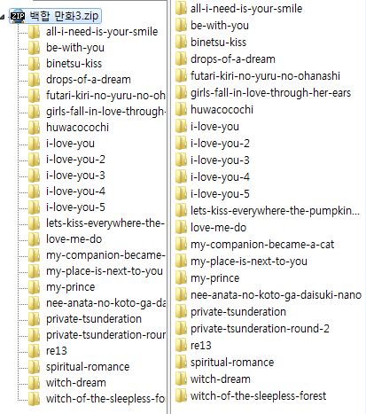Select spiritual-romance in the tree panel
The image size is (366, 414).
(x=88, y=367)
